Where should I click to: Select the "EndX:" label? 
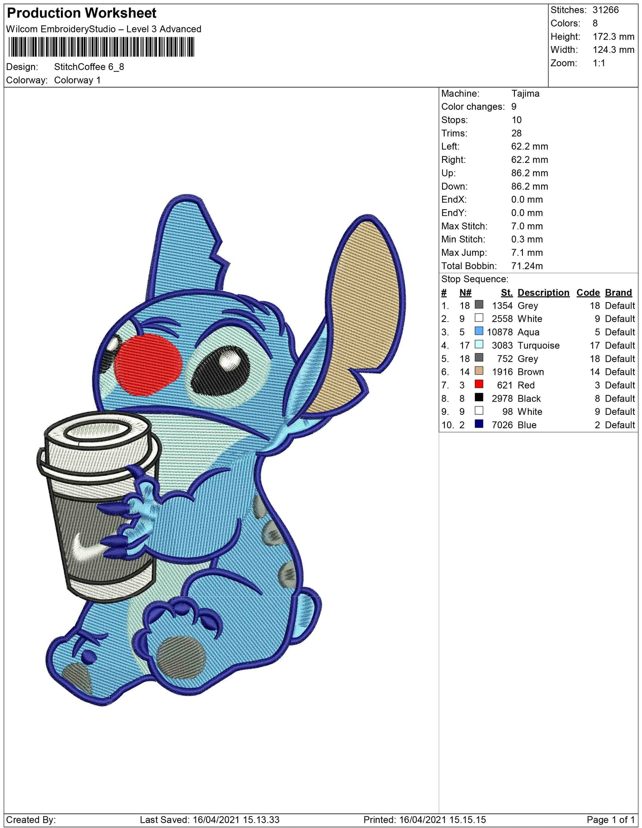coord(454,200)
